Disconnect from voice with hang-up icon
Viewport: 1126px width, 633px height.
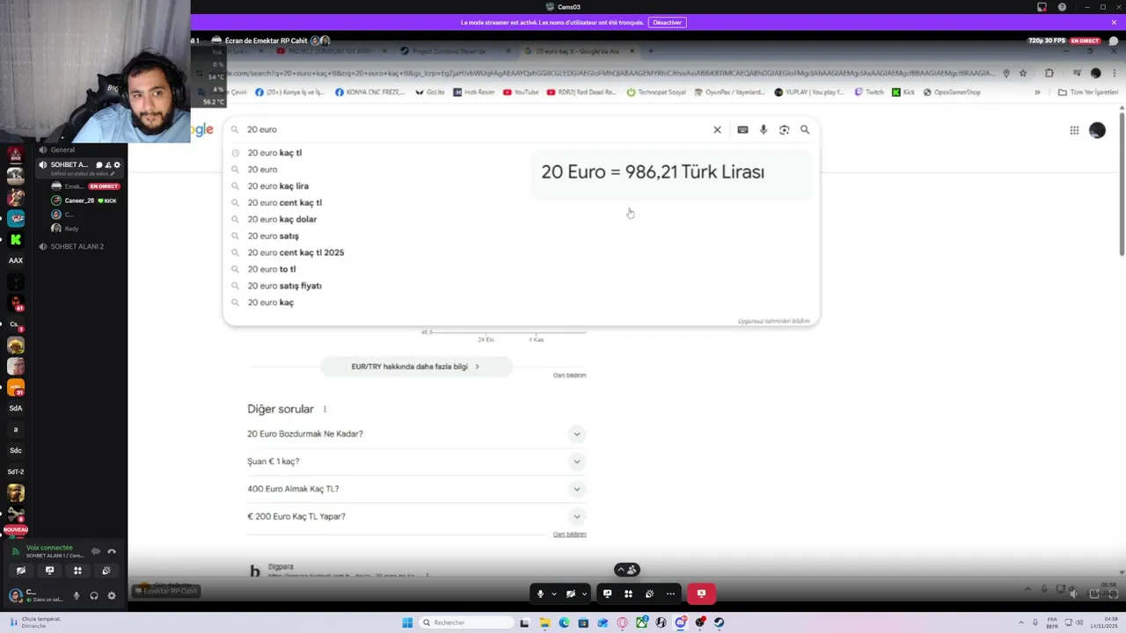tap(112, 551)
